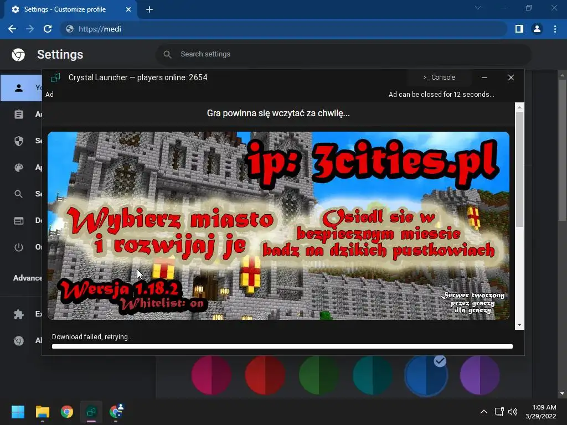Select the purple theme color swatch
The image size is (567, 425).
480,375
